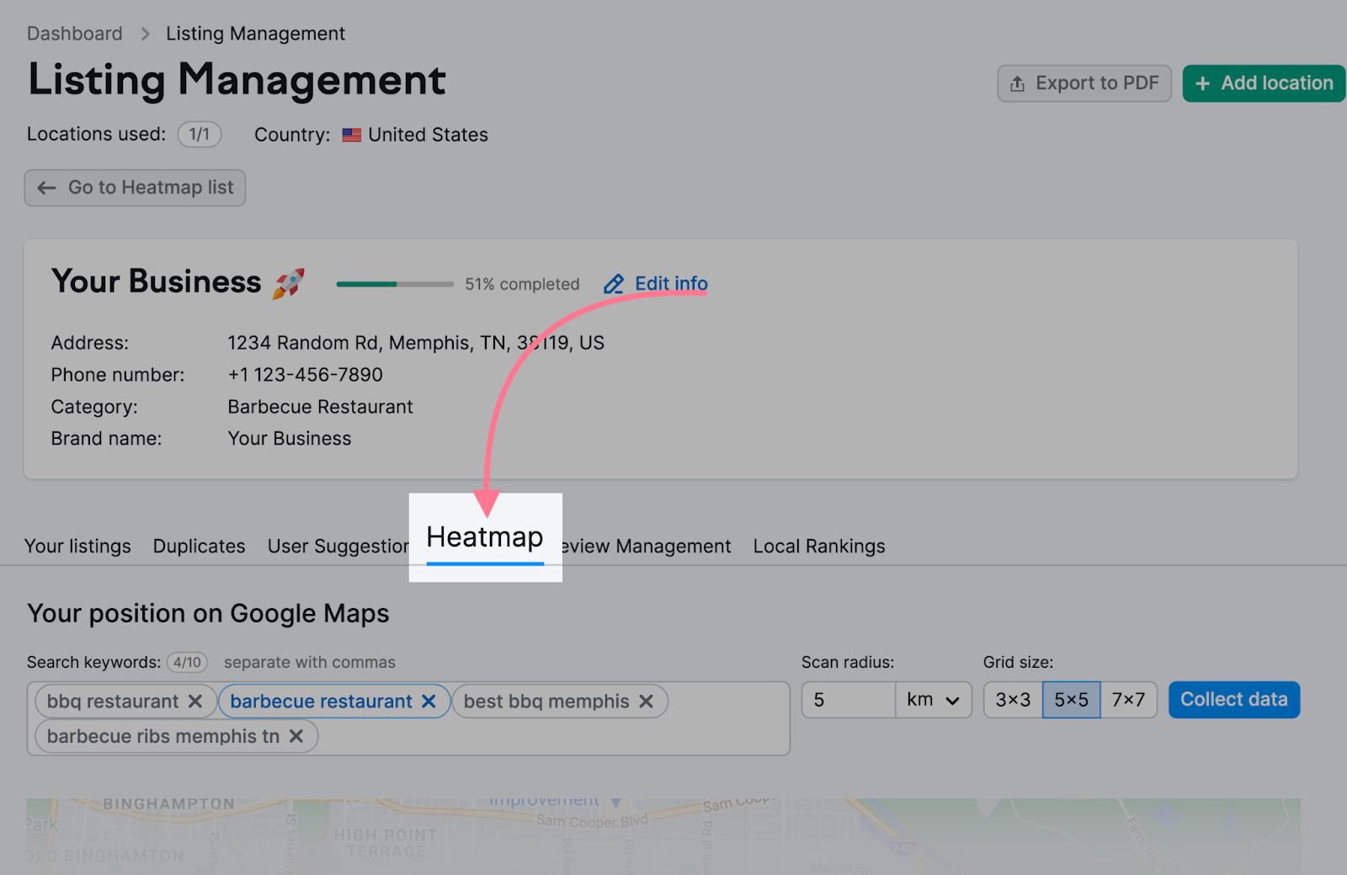Remove the 'barbecue restaurant' keyword tag
The image size is (1347, 875).
point(429,702)
